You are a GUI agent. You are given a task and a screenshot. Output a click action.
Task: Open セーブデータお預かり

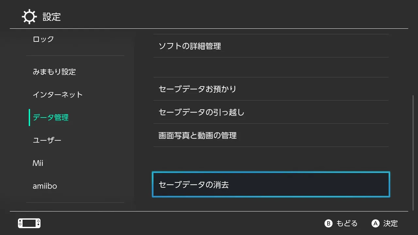[197, 89]
